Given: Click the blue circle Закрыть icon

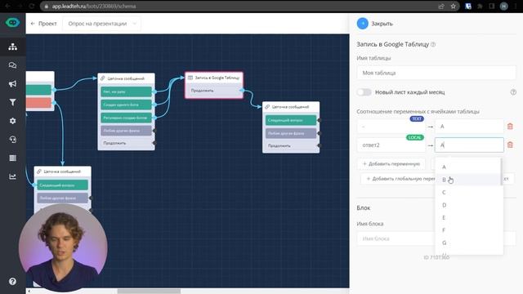Looking at the screenshot, I should pos(363,24).
